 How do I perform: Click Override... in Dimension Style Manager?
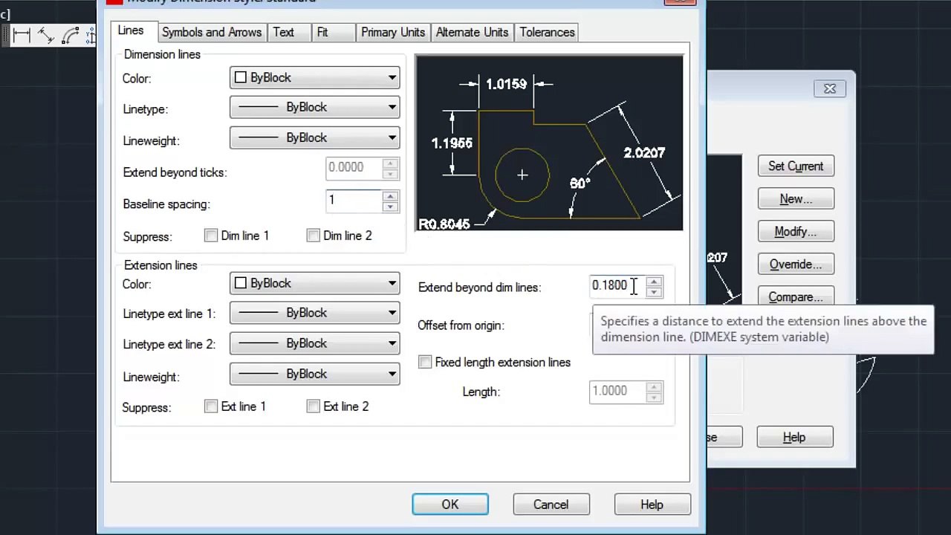click(796, 265)
